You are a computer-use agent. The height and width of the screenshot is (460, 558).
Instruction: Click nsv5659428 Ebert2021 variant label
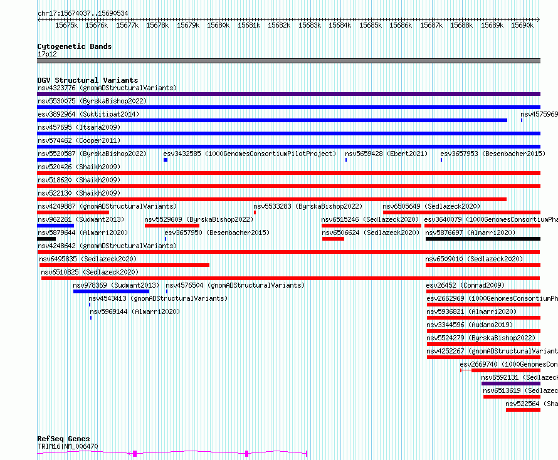pos(386,154)
